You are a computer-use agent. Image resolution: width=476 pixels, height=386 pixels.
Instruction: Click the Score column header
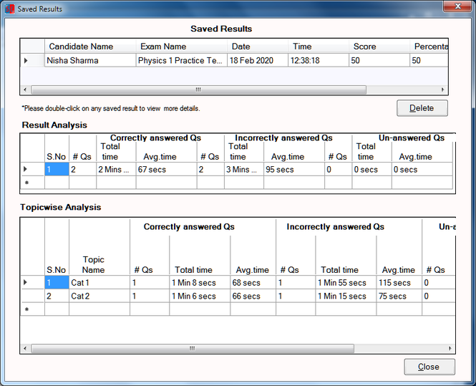[379, 47]
